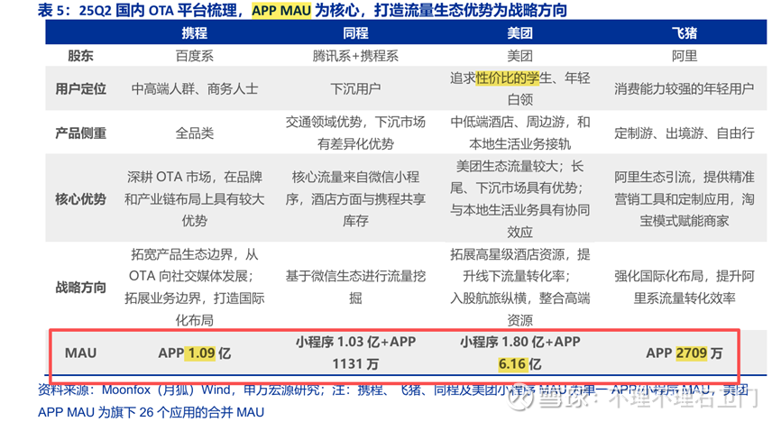The height and width of the screenshot is (422, 781).
Task: Click the cell starting '阿里生态引流'
Action: pos(684,198)
